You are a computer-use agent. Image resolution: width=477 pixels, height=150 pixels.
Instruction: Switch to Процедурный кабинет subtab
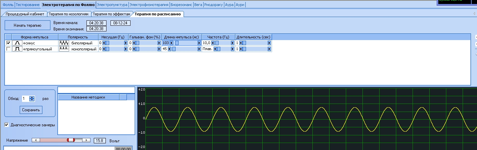(25, 14)
